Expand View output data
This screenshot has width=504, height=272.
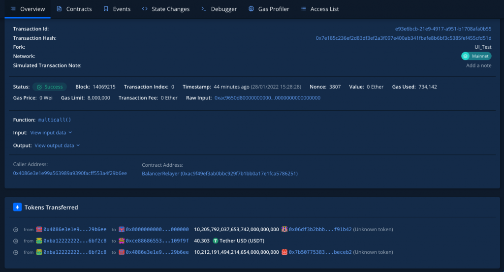click(x=57, y=146)
